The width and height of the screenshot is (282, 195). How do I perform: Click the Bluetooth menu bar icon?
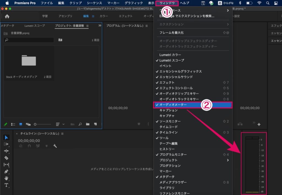pyautogui.click(x=240, y=3)
